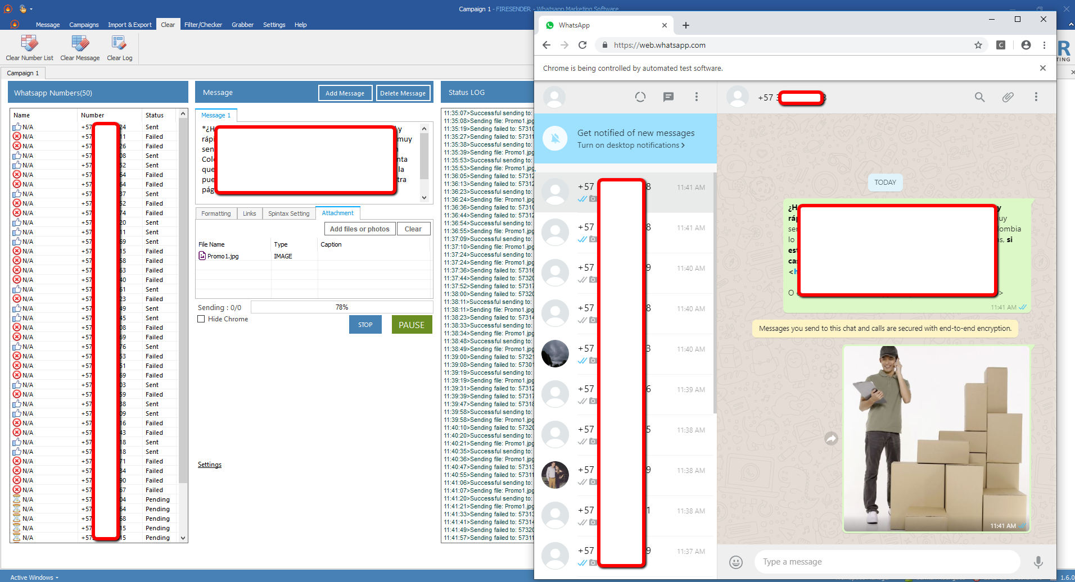Click the muted bell notification icon

555,139
